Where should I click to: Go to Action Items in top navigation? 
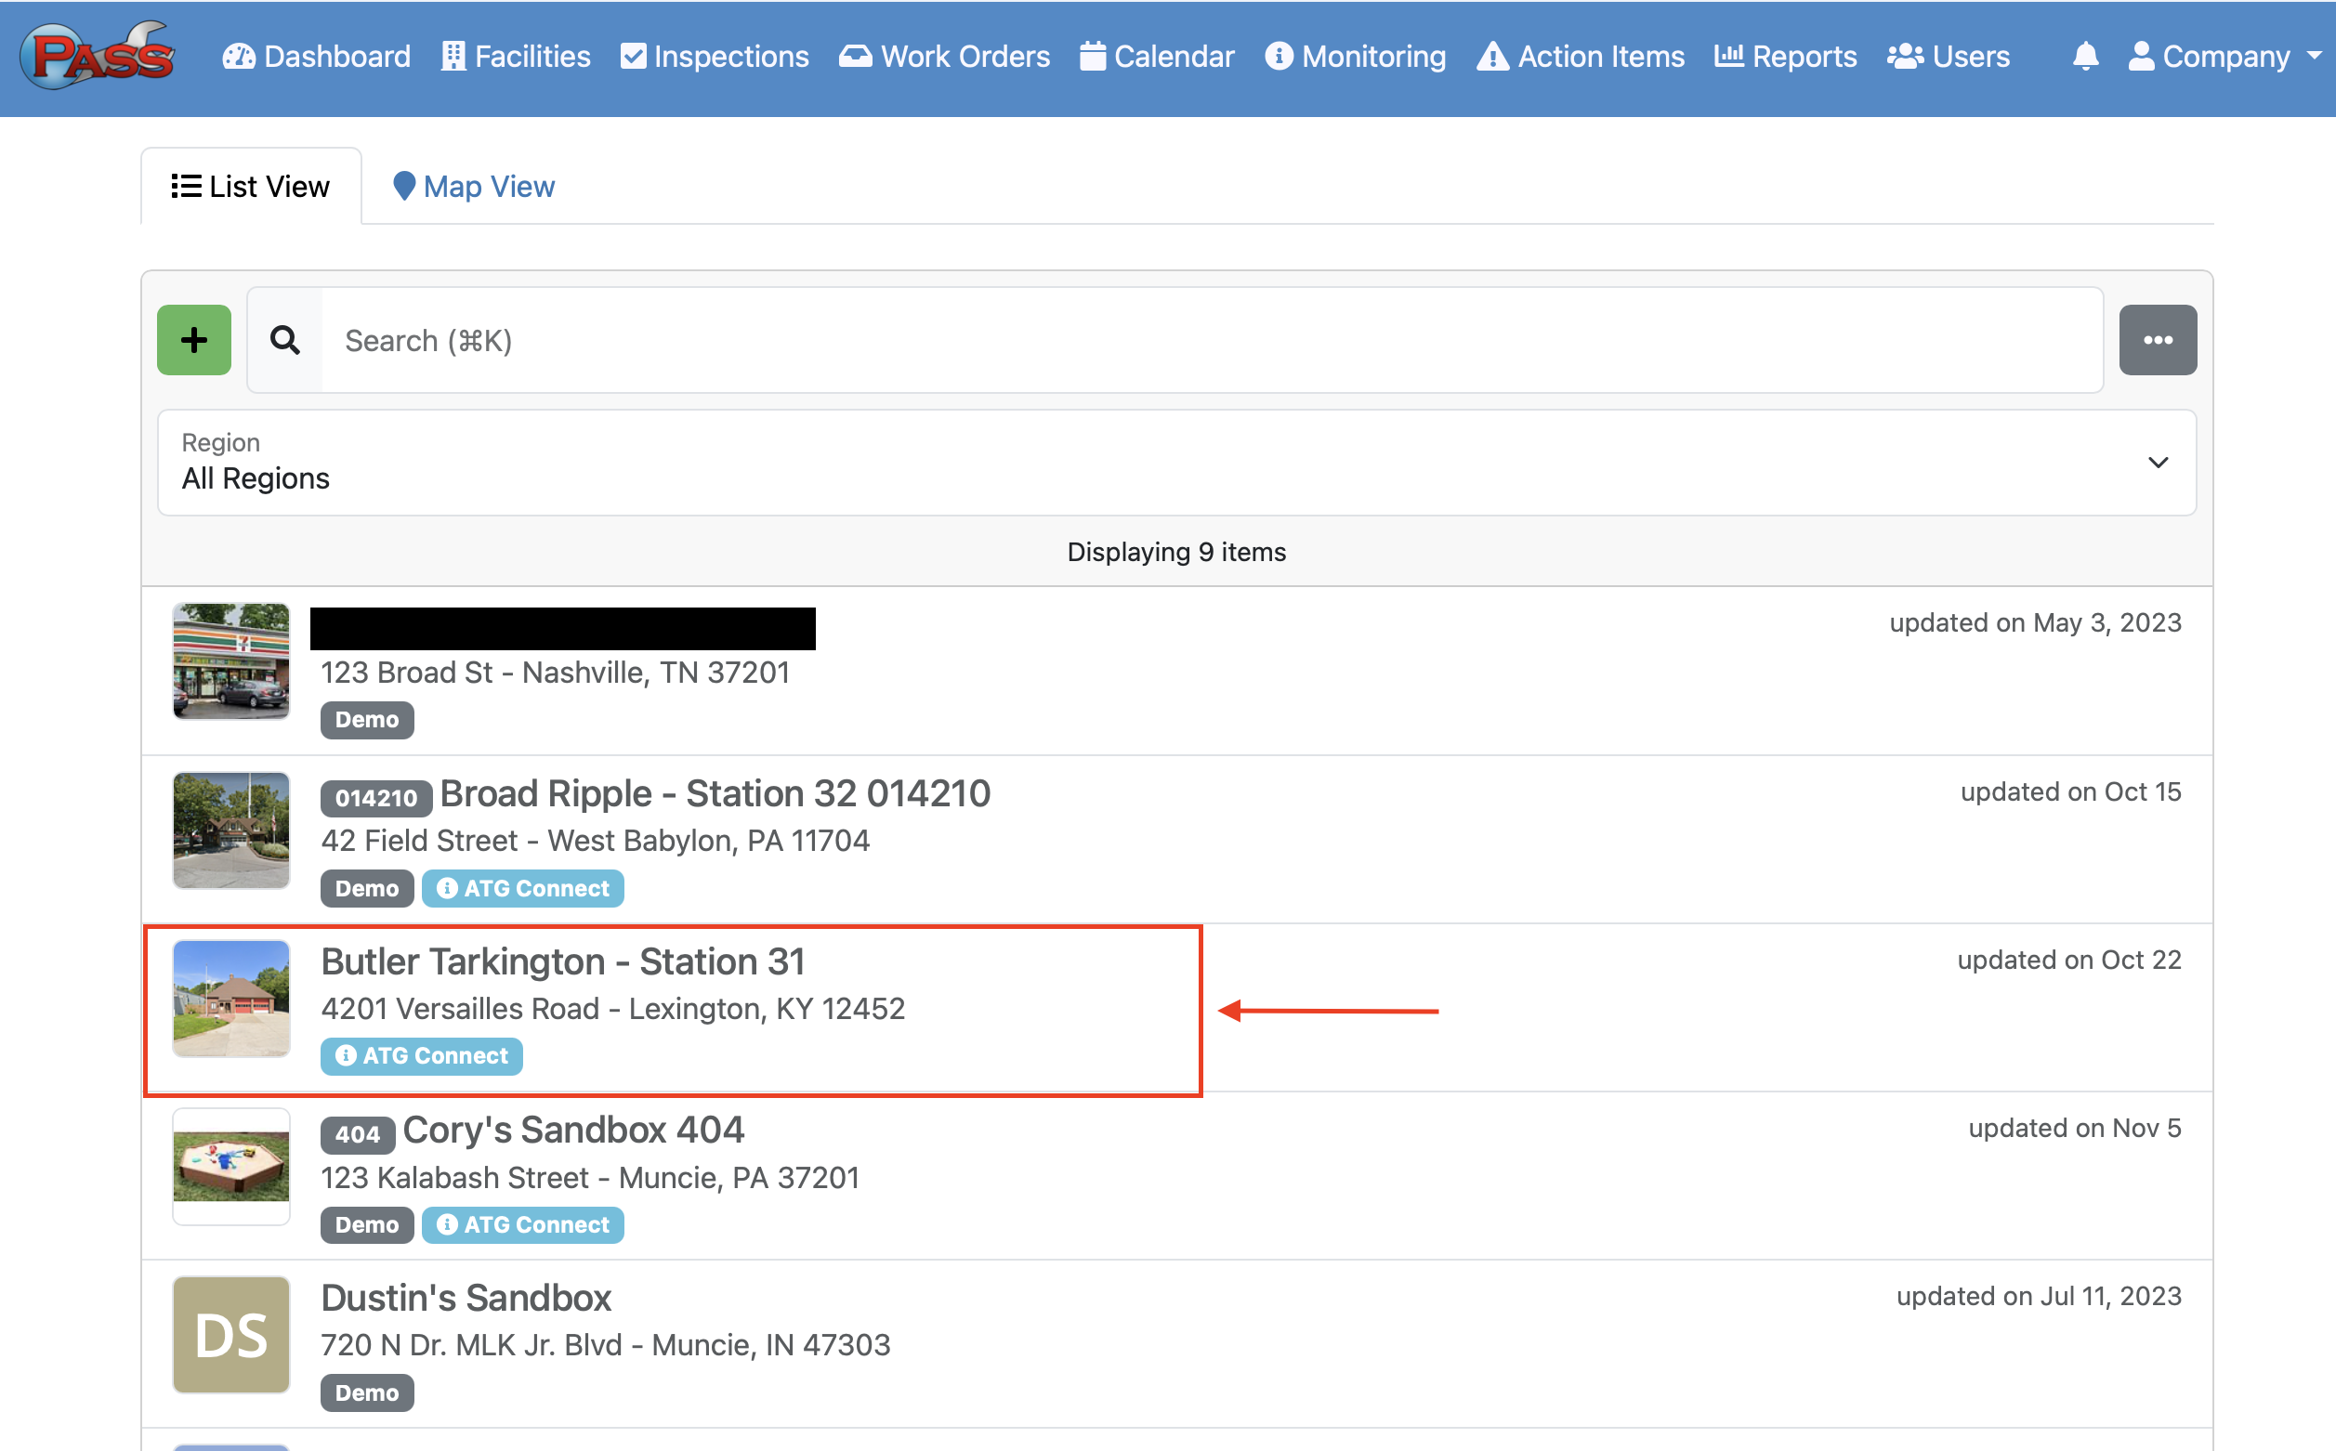[x=1580, y=56]
